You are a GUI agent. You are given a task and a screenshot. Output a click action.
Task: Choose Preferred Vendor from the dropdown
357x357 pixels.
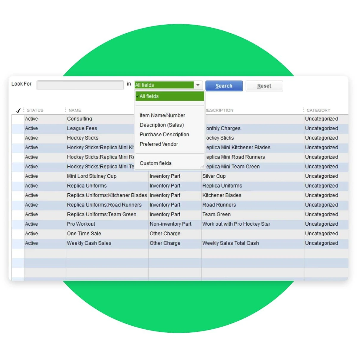click(x=159, y=144)
